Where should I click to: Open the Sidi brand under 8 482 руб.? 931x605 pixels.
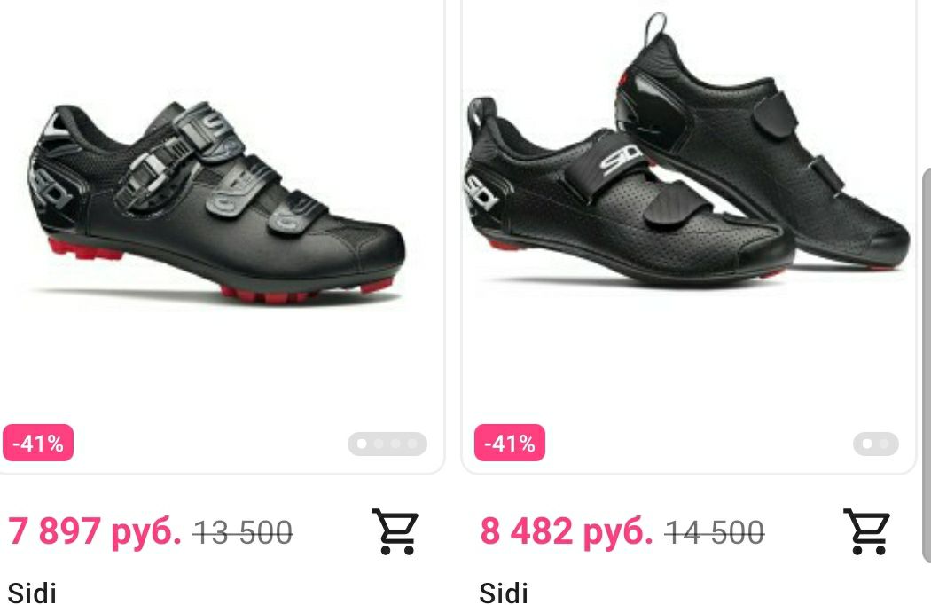[504, 593]
